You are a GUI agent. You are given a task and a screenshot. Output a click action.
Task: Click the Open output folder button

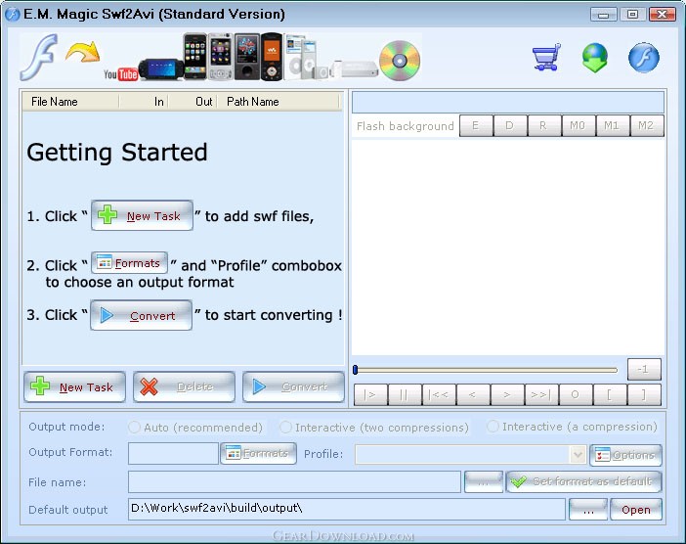tap(636, 510)
